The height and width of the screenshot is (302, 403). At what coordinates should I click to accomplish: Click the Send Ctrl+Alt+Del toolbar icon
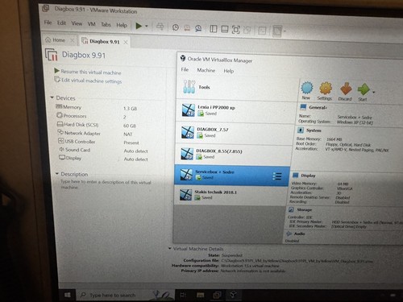click(x=160, y=27)
